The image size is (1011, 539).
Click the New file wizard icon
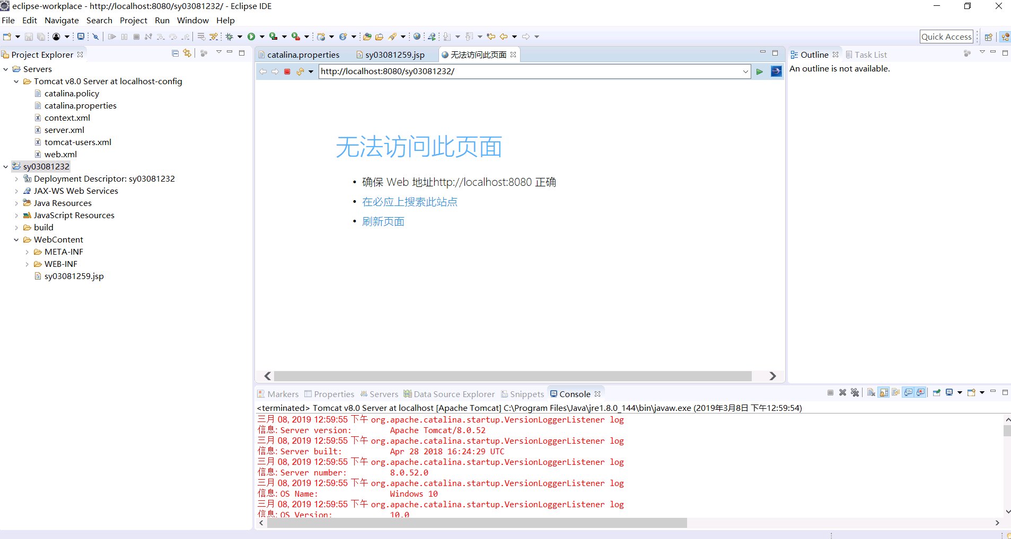(x=7, y=37)
